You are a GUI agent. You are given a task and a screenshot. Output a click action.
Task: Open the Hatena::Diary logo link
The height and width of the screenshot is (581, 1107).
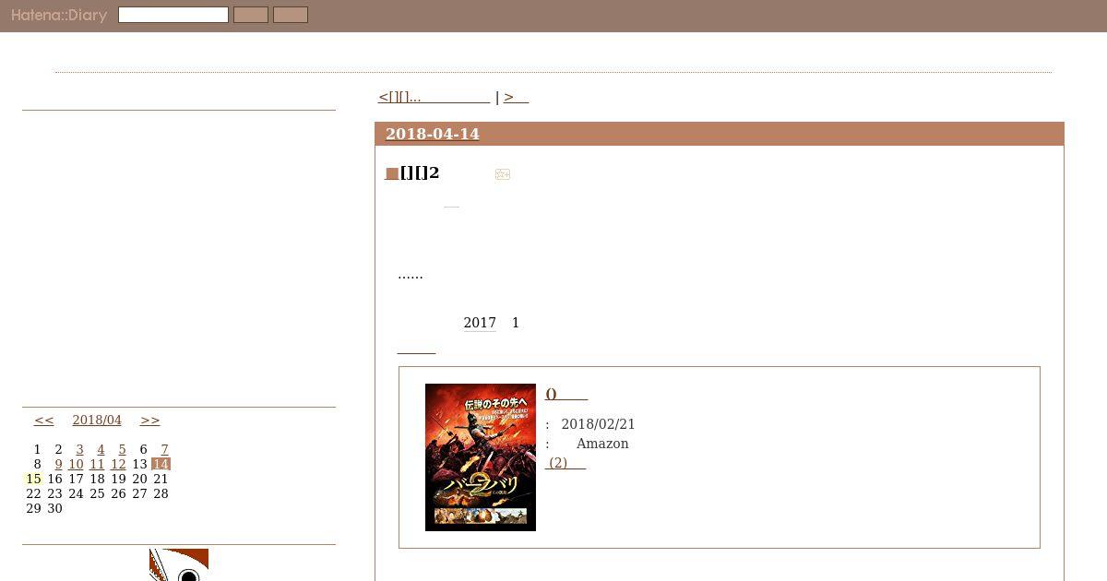coord(59,16)
